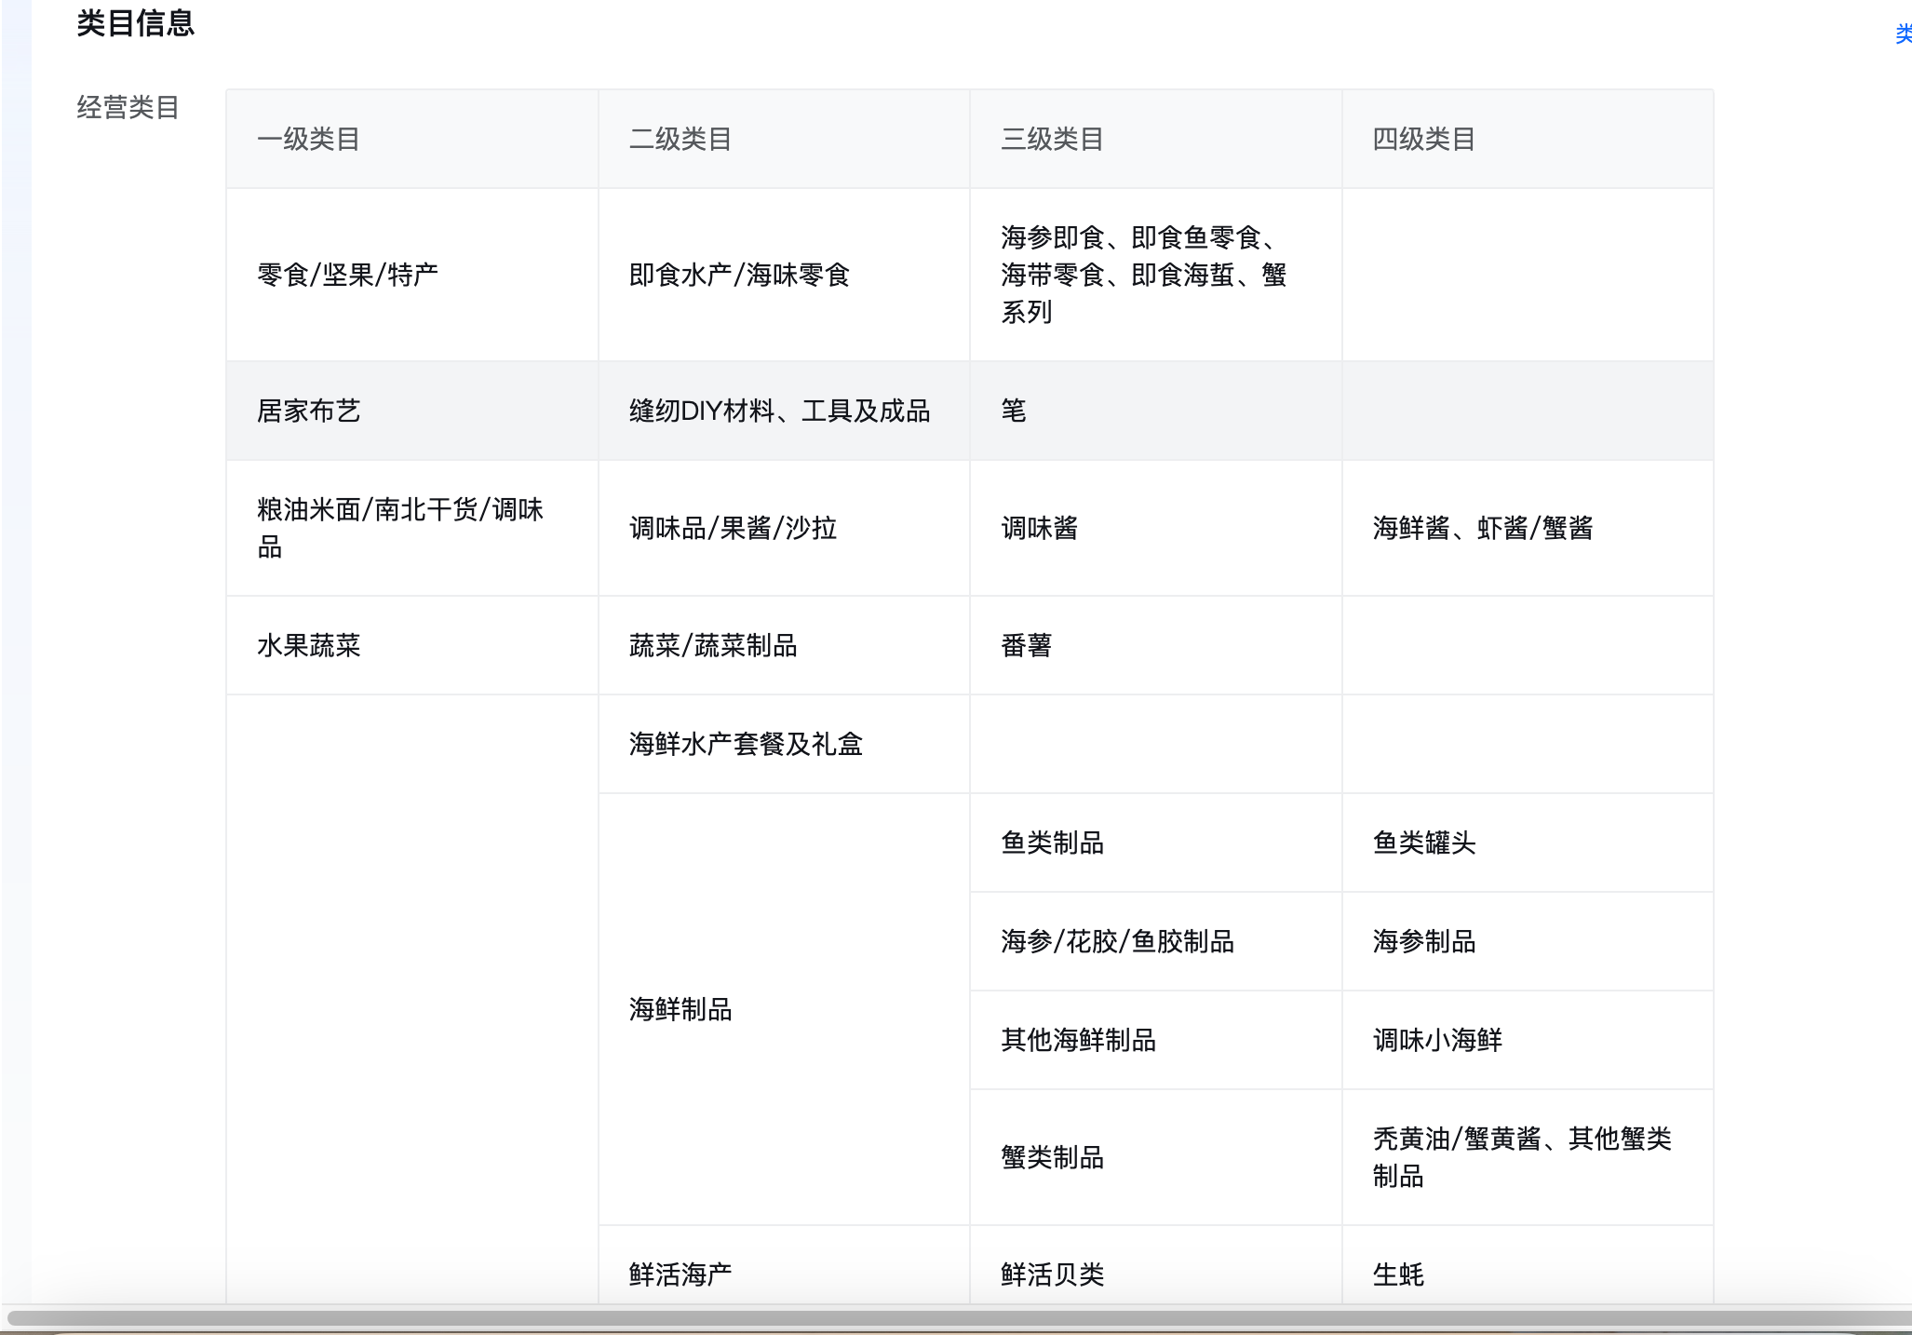1912x1335 pixels.
Task: Select the 番薯 third-level cell
Action: click(x=1026, y=645)
